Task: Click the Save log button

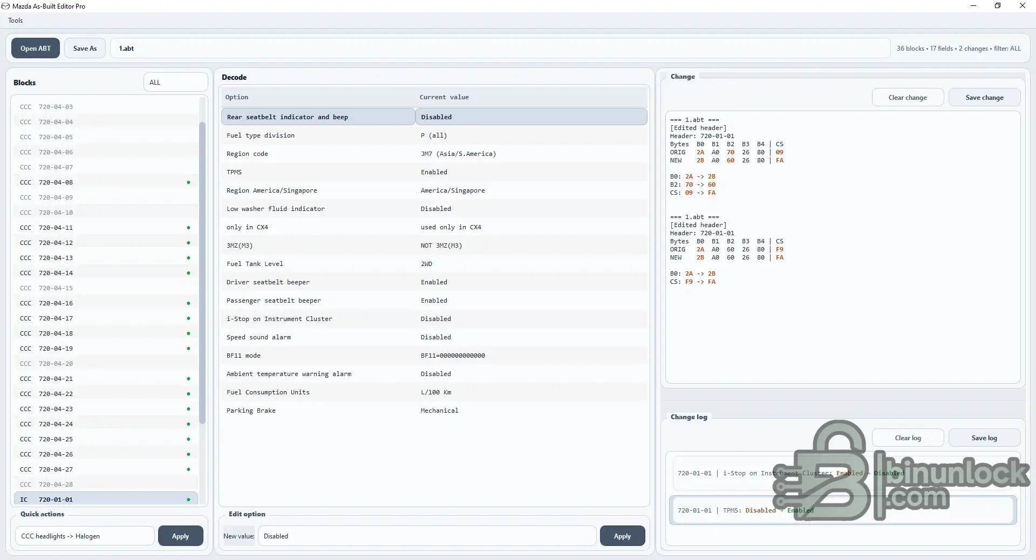Action: (x=984, y=438)
